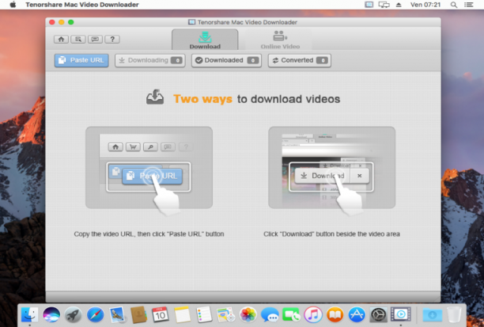Show the Downloaded list
Image resolution: width=484 pixels, height=327 pixels.
pos(226,60)
